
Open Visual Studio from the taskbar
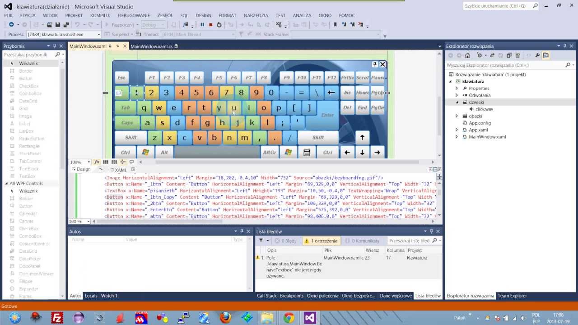[x=309, y=318]
